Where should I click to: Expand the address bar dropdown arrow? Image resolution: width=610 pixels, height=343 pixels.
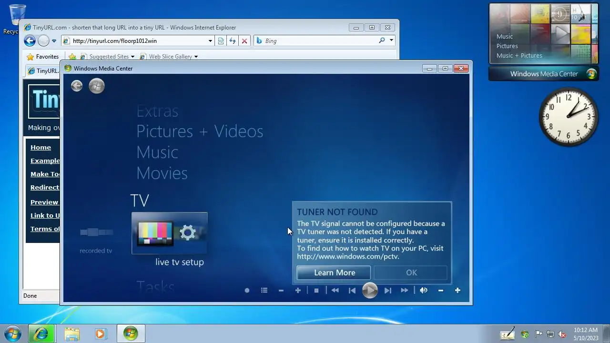point(210,41)
